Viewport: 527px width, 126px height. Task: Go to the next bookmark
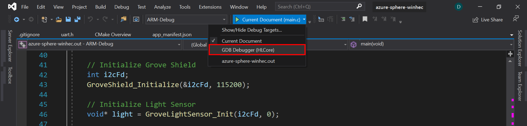(384, 19)
